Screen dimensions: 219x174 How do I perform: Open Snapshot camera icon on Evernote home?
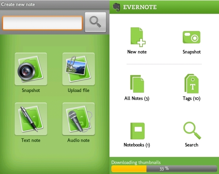click(192, 37)
